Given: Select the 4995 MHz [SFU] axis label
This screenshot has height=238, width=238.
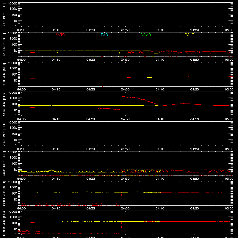Looking at the screenshot, I should pyautogui.click(x=4, y=164).
